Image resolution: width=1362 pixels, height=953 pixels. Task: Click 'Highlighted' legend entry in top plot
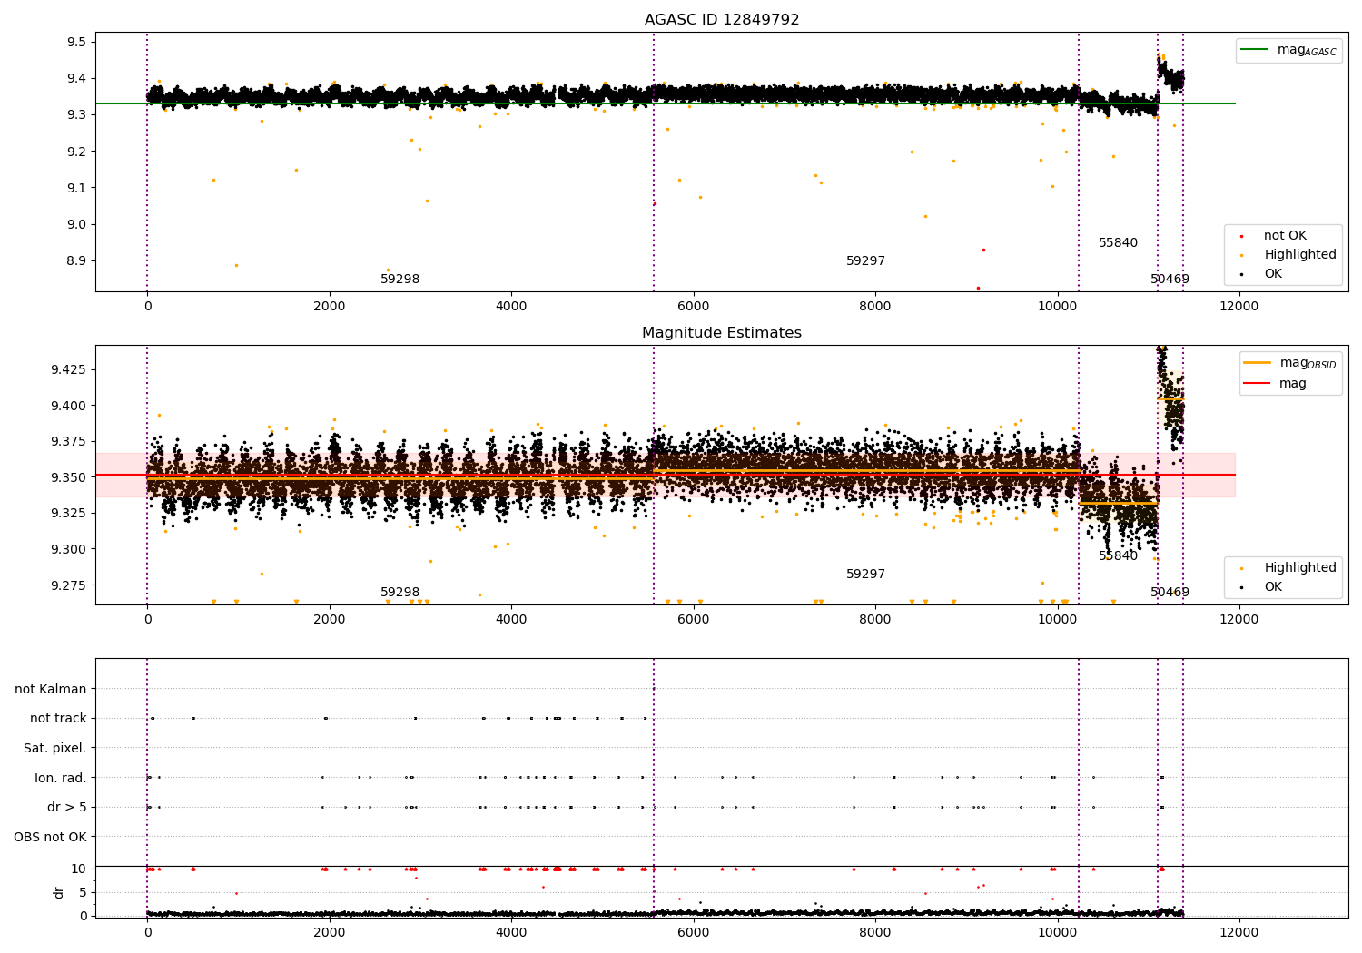click(x=1300, y=255)
